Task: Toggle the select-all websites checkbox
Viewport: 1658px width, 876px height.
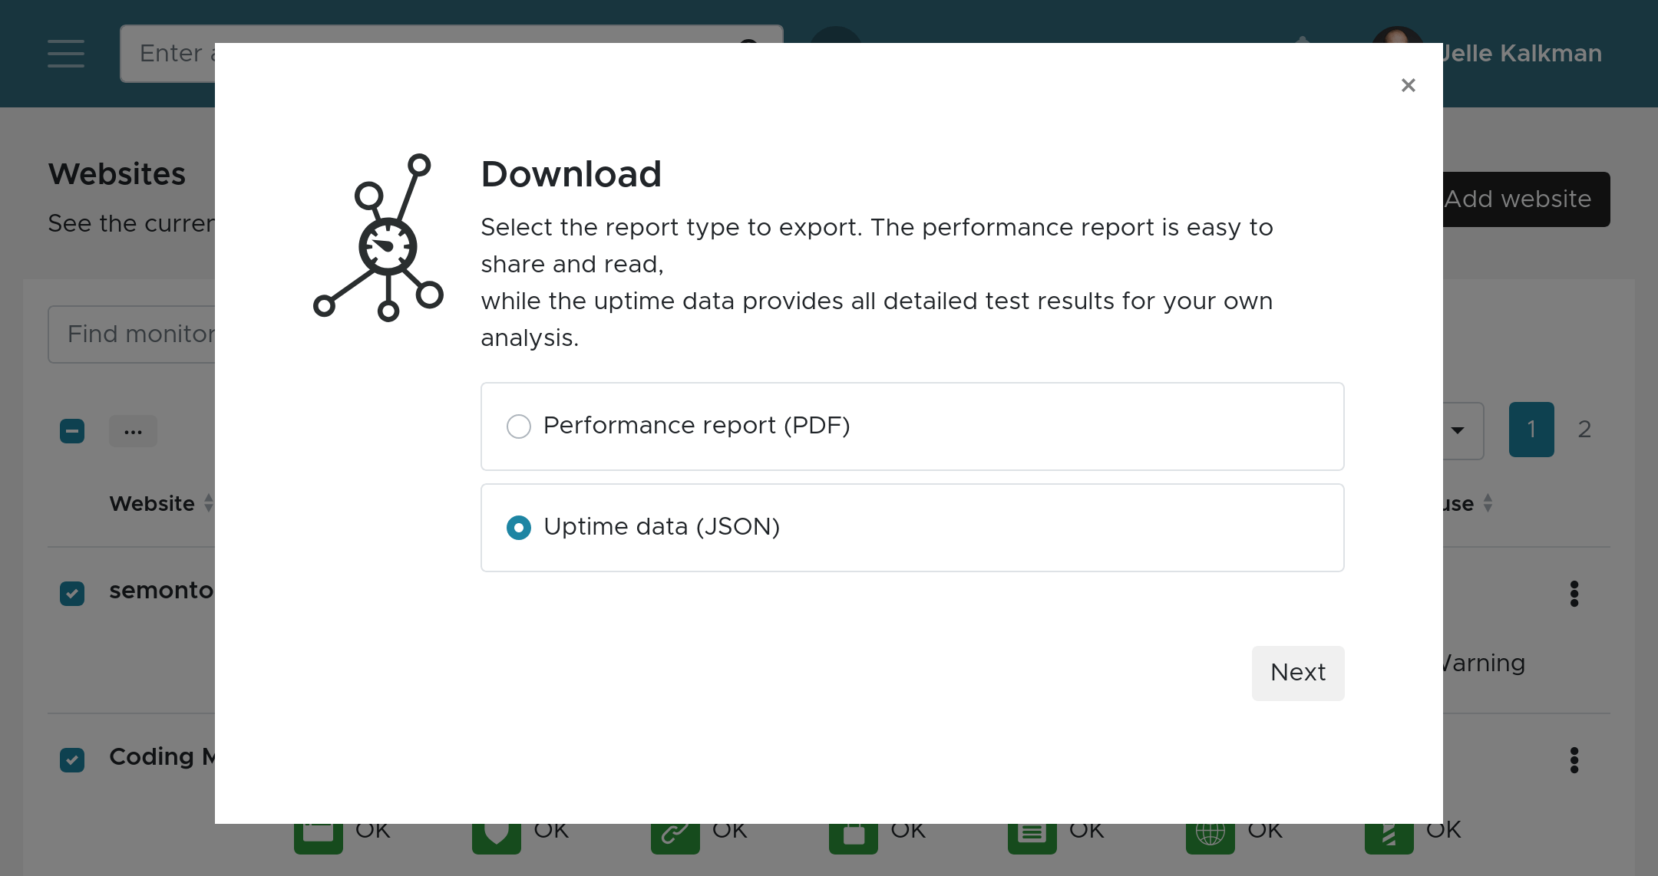Action: 72,431
